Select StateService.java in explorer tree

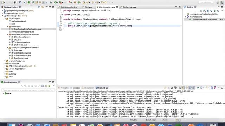pos(21,58)
